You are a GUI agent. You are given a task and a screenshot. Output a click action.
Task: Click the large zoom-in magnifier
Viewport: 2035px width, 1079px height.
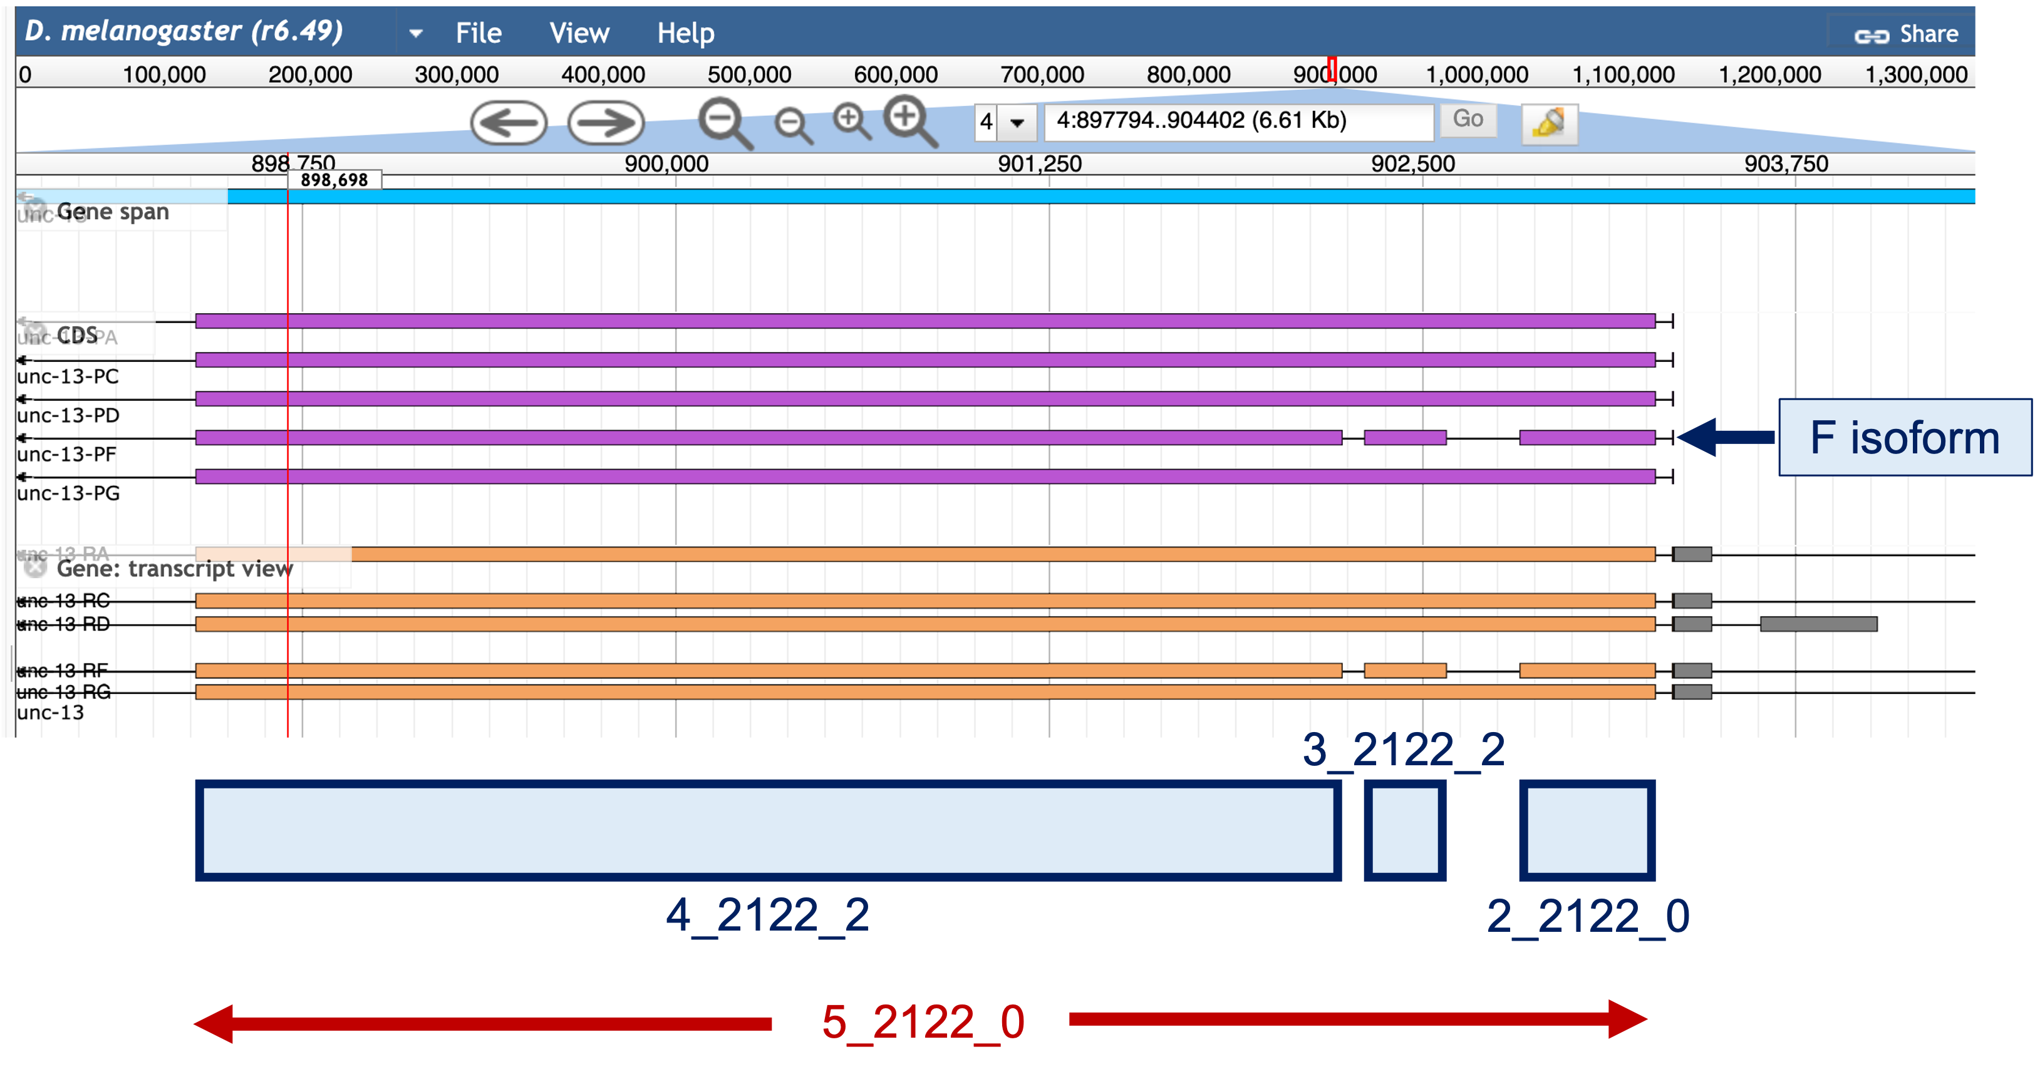point(910,121)
